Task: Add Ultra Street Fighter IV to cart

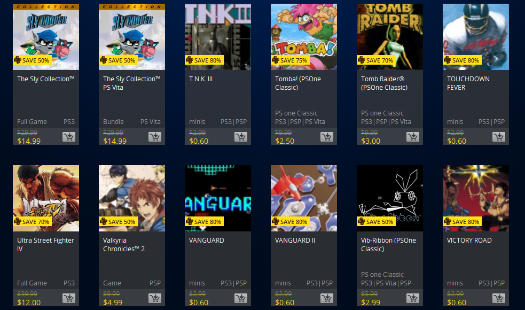Action: (x=69, y=298)
